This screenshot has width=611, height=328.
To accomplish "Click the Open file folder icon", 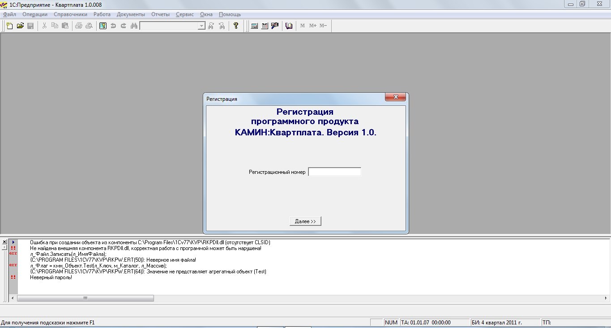I will [x=20, y=26].
